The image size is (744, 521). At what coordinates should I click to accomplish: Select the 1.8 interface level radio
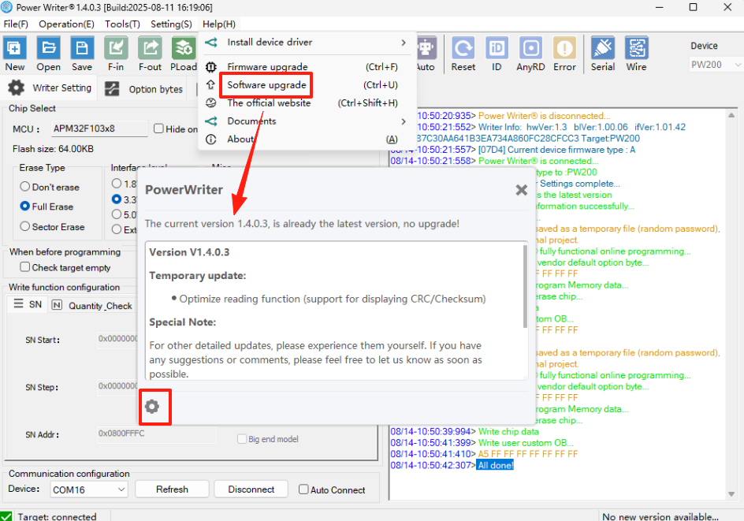click(117, 183)
